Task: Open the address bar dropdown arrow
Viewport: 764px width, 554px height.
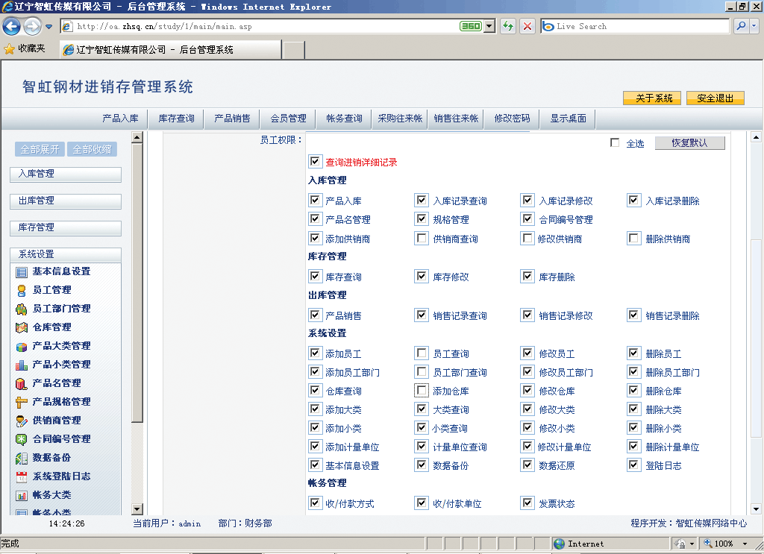Action: click(489, 26)
